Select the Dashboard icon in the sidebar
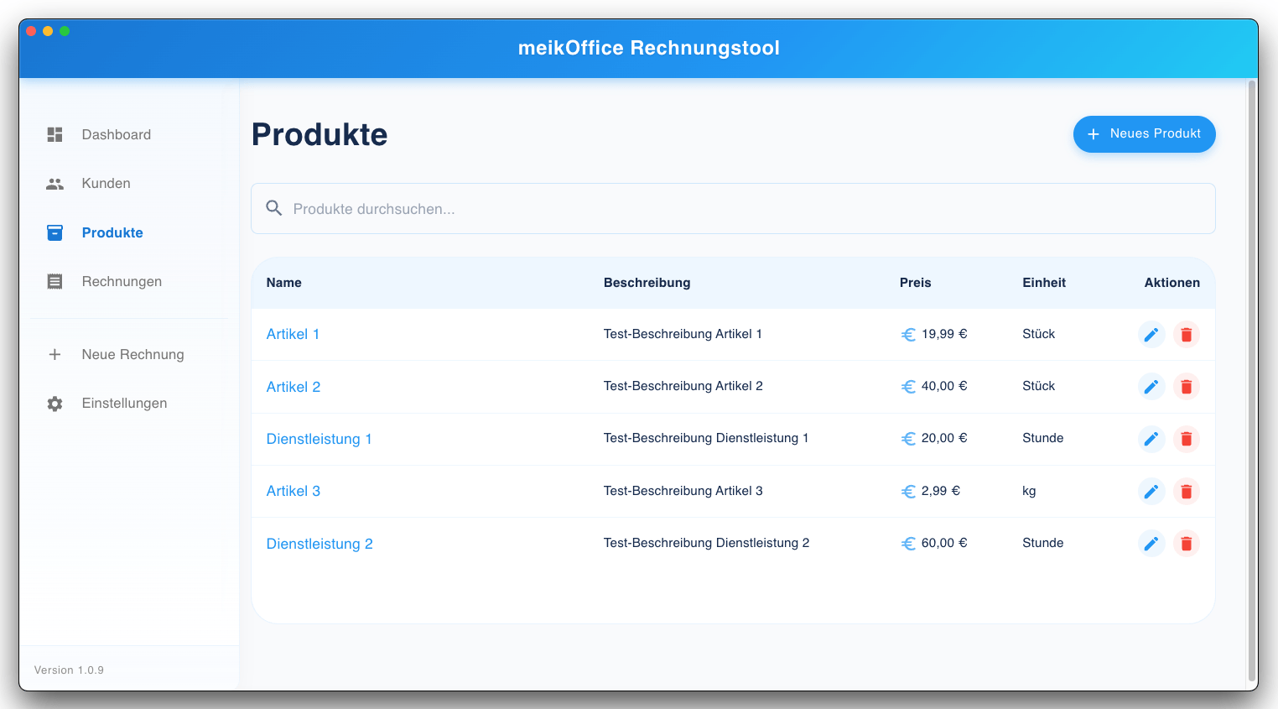Screen dimensions: 1278x709 55,134
